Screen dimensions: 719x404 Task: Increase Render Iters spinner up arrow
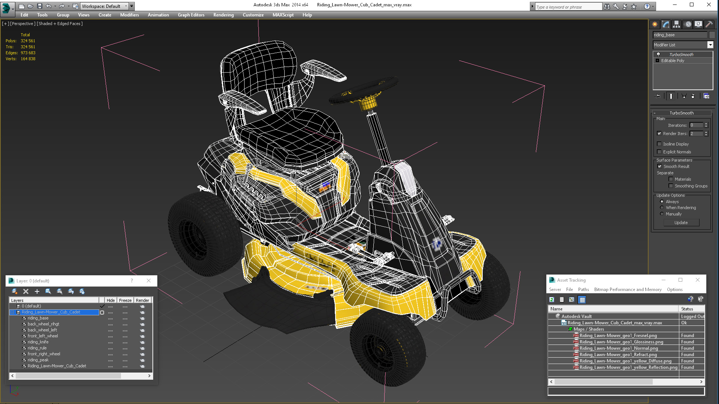(706, 132)
